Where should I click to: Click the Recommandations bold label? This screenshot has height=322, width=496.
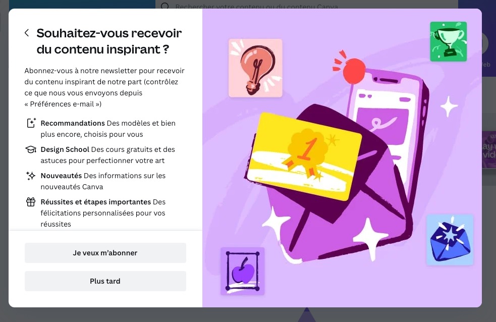pyautogui.click(x=73, y=123)
